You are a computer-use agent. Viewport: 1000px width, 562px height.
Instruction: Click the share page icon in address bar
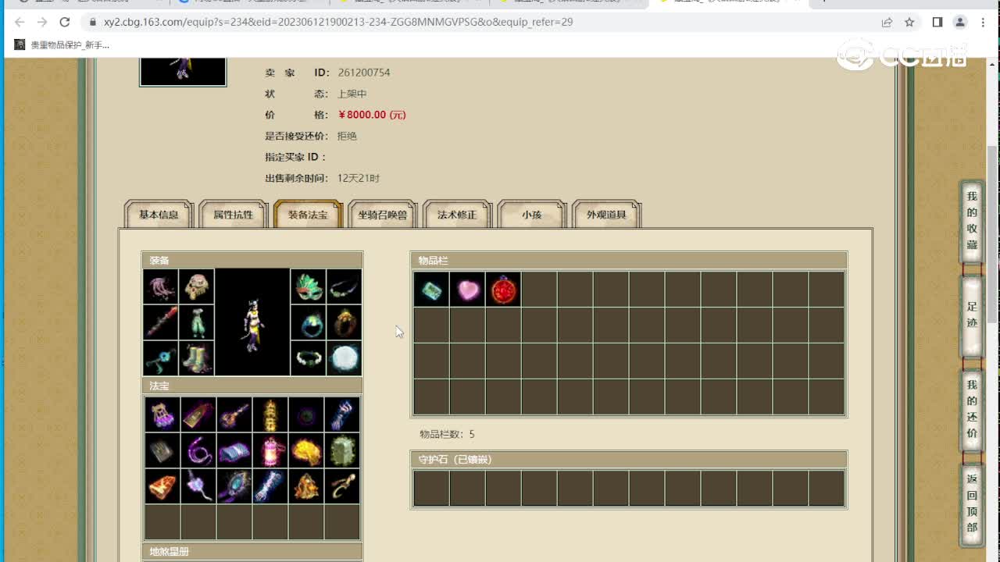click(887, 22)
